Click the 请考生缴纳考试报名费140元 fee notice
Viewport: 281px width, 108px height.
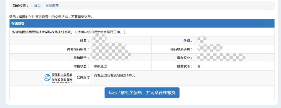click(x=114, y=75)
